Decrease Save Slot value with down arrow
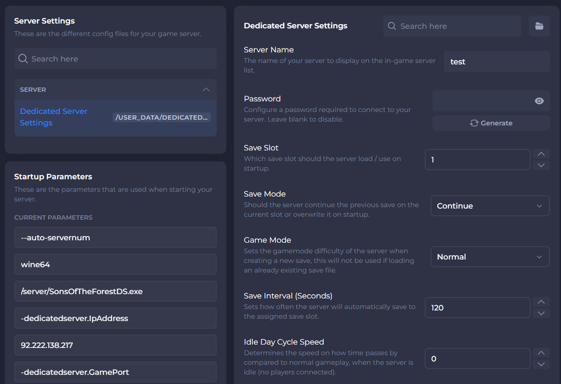Screen dimensions: 561x384 (541, 165)
